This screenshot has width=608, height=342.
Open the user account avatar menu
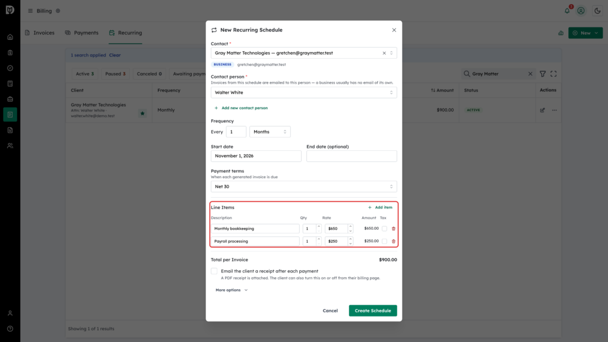tap(581, 11)
